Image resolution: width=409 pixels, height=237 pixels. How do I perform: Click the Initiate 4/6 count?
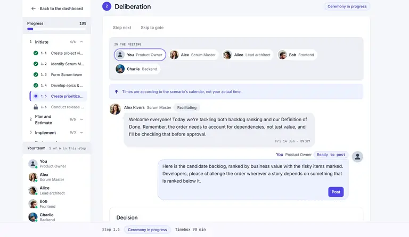click(73, 42)
